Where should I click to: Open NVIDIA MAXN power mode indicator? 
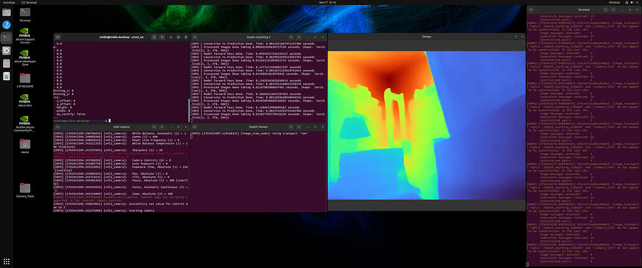(x=613, y=2)
